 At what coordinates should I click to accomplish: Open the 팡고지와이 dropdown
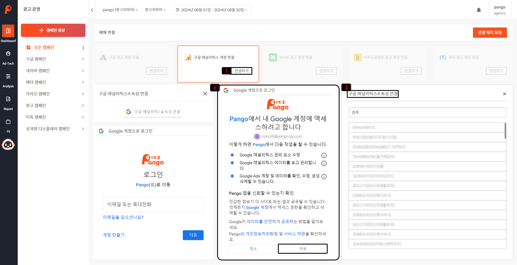tap(155, 10)
